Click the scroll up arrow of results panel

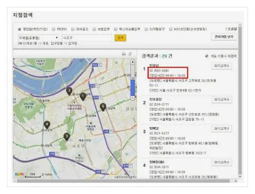coord(240,24)
